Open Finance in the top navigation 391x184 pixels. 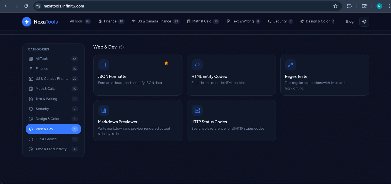click(x=112, y=21)
